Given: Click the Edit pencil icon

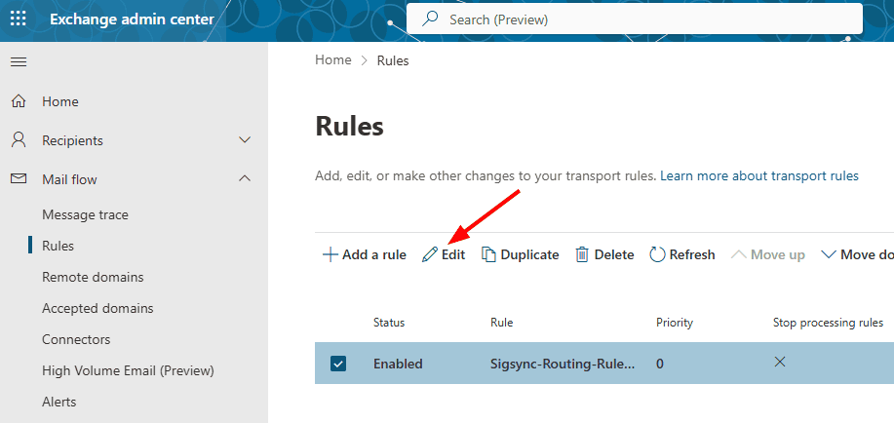Looking at the screenshot, I should click(430, 254).
